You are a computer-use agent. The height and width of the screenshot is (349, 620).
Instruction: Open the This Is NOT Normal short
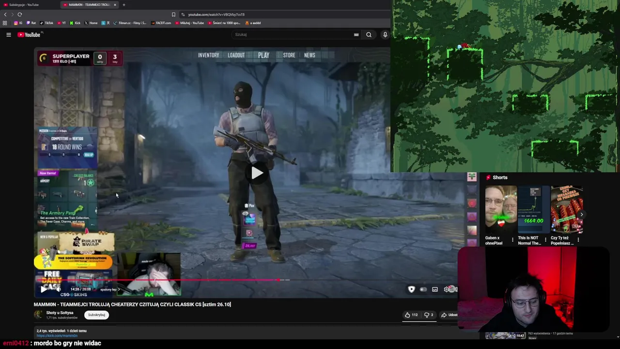533,209
